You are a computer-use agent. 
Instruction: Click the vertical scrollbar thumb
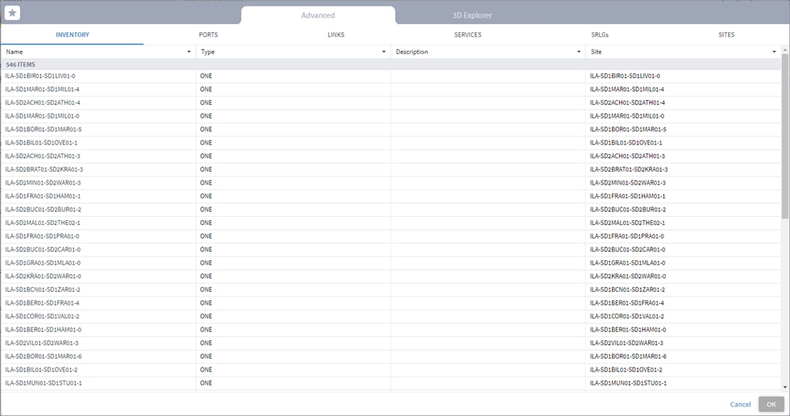[785, 136]
